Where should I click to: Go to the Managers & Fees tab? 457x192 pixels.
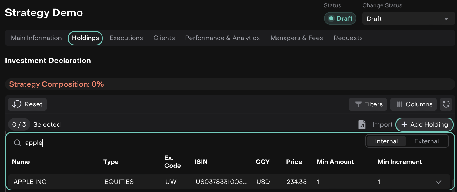pyautogui.click(x=296, y=38)
